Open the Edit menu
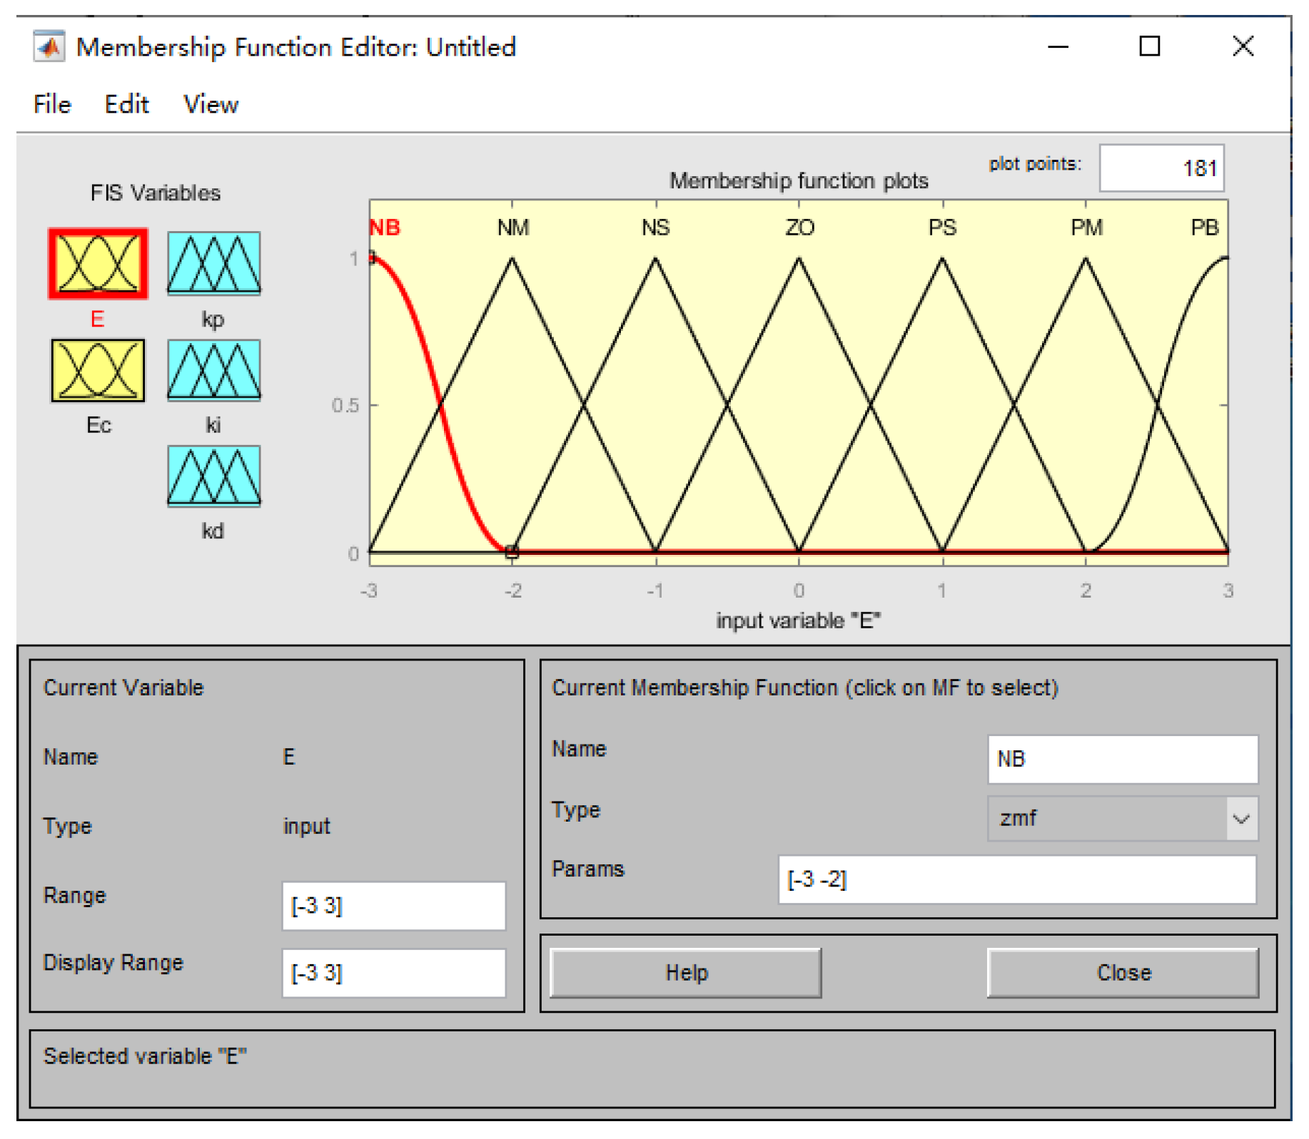The height and width of the screenshot is (1139, 1309). [126, 105]
